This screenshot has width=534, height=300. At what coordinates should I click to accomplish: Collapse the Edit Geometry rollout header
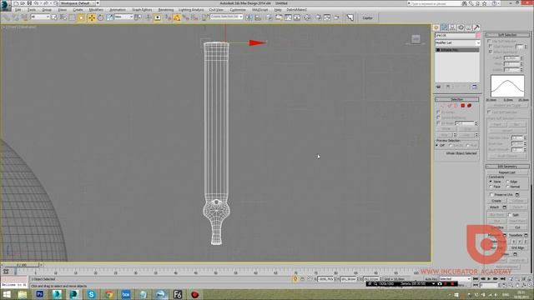(507, 167)
